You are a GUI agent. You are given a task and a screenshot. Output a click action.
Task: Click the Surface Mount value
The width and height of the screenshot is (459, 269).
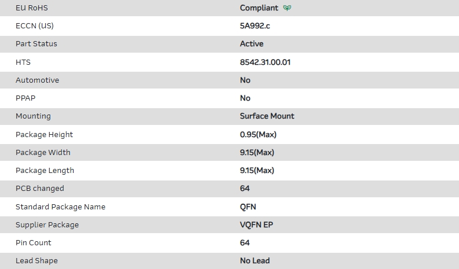[267, 116]
